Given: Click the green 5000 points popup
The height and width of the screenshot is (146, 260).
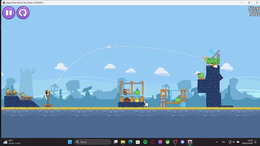Looking at the screenshot, I should (213, 61).
